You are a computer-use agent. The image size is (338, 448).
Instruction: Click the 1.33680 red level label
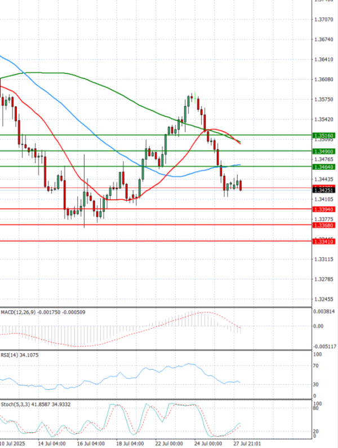pyautogui.click(x=324, y=226)
